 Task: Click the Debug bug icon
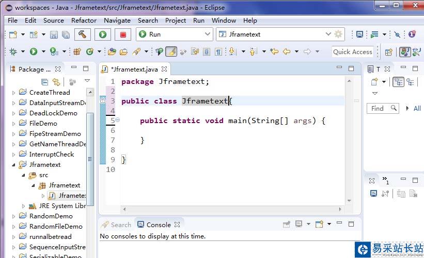pyautogui.click(x=13, y=51)
